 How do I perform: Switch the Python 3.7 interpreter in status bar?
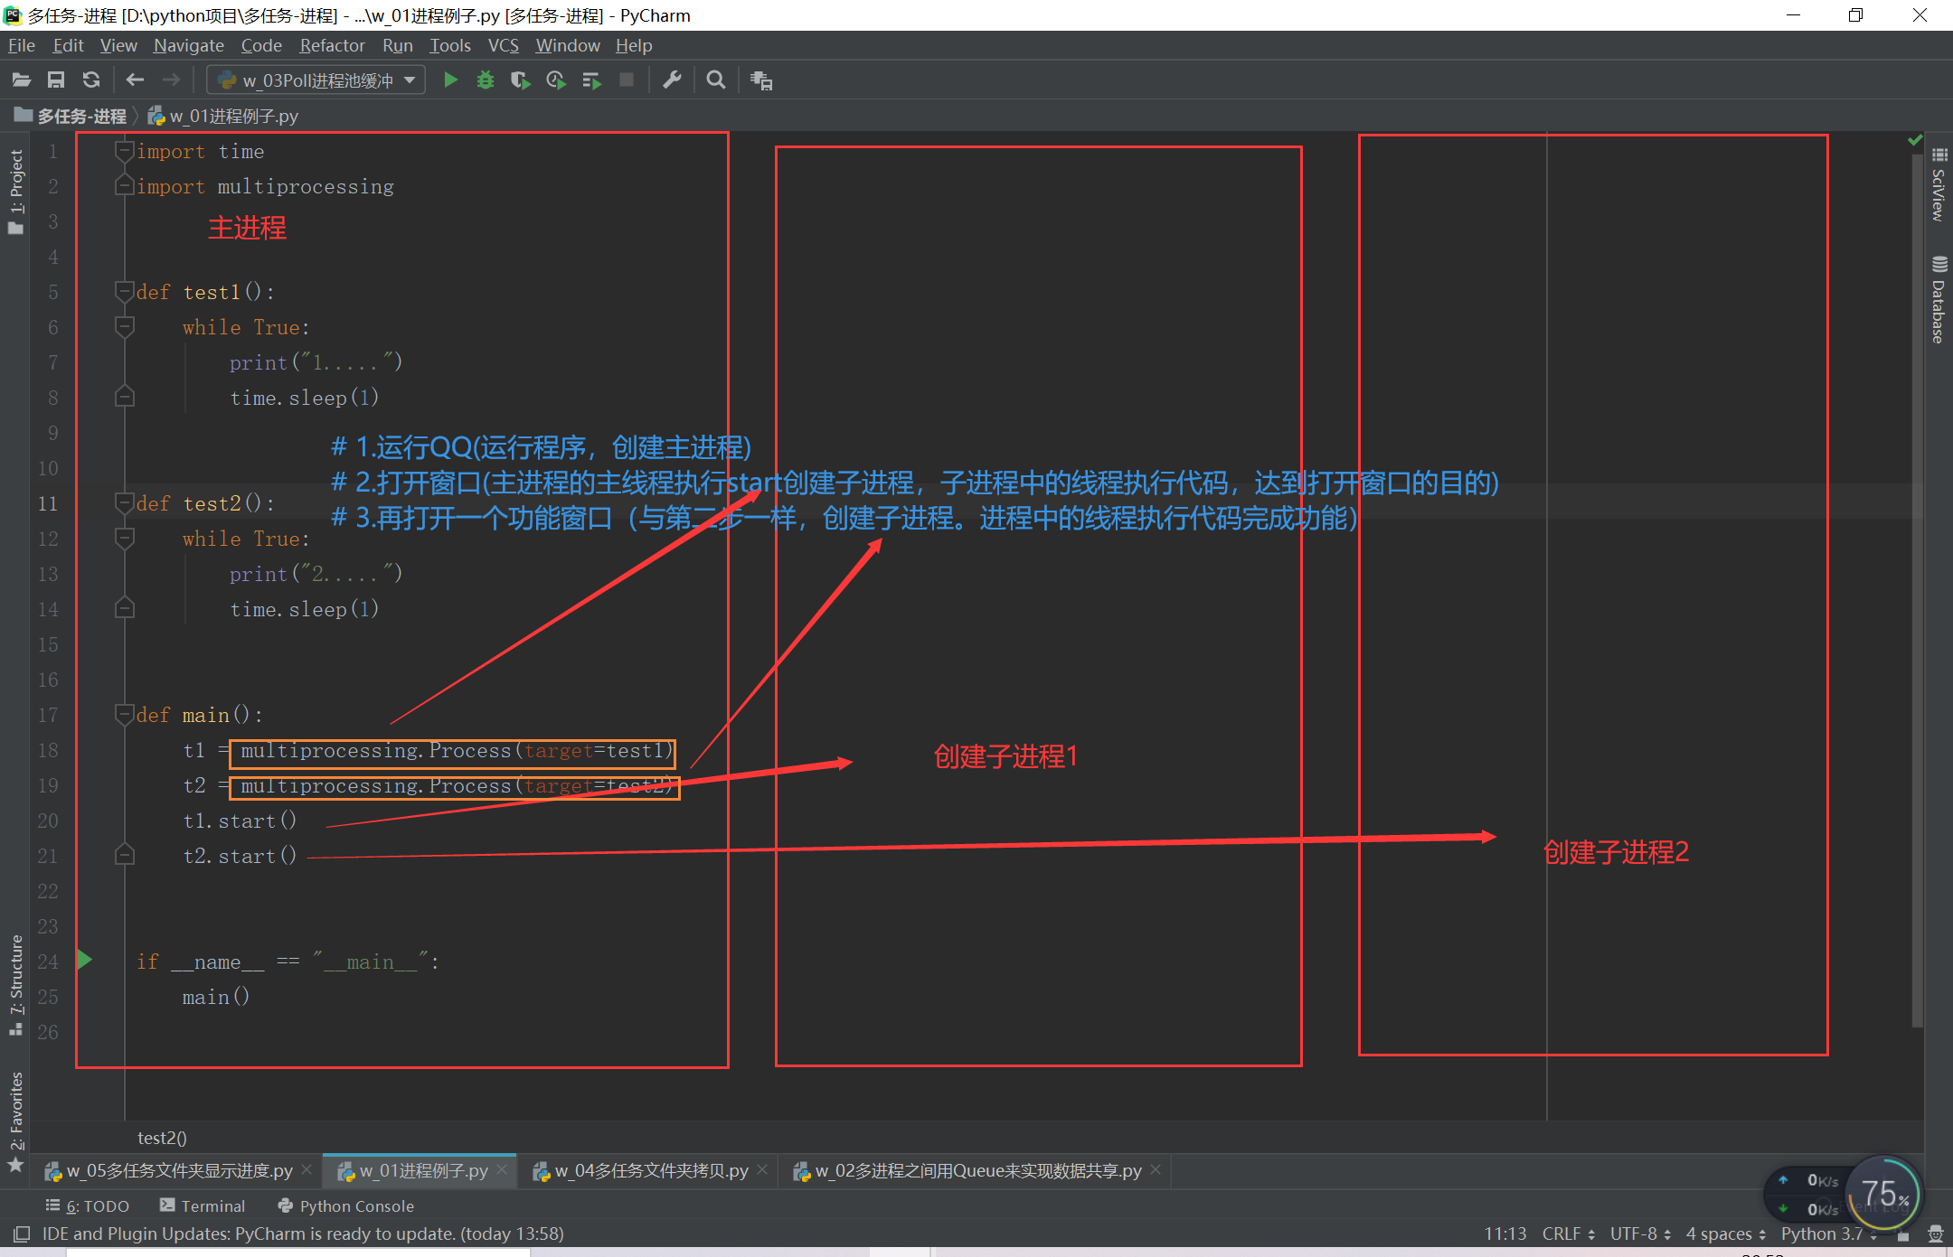click(1828, 1234)
